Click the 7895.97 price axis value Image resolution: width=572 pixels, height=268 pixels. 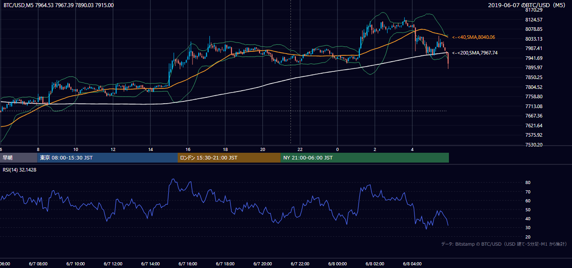[534, 67]
